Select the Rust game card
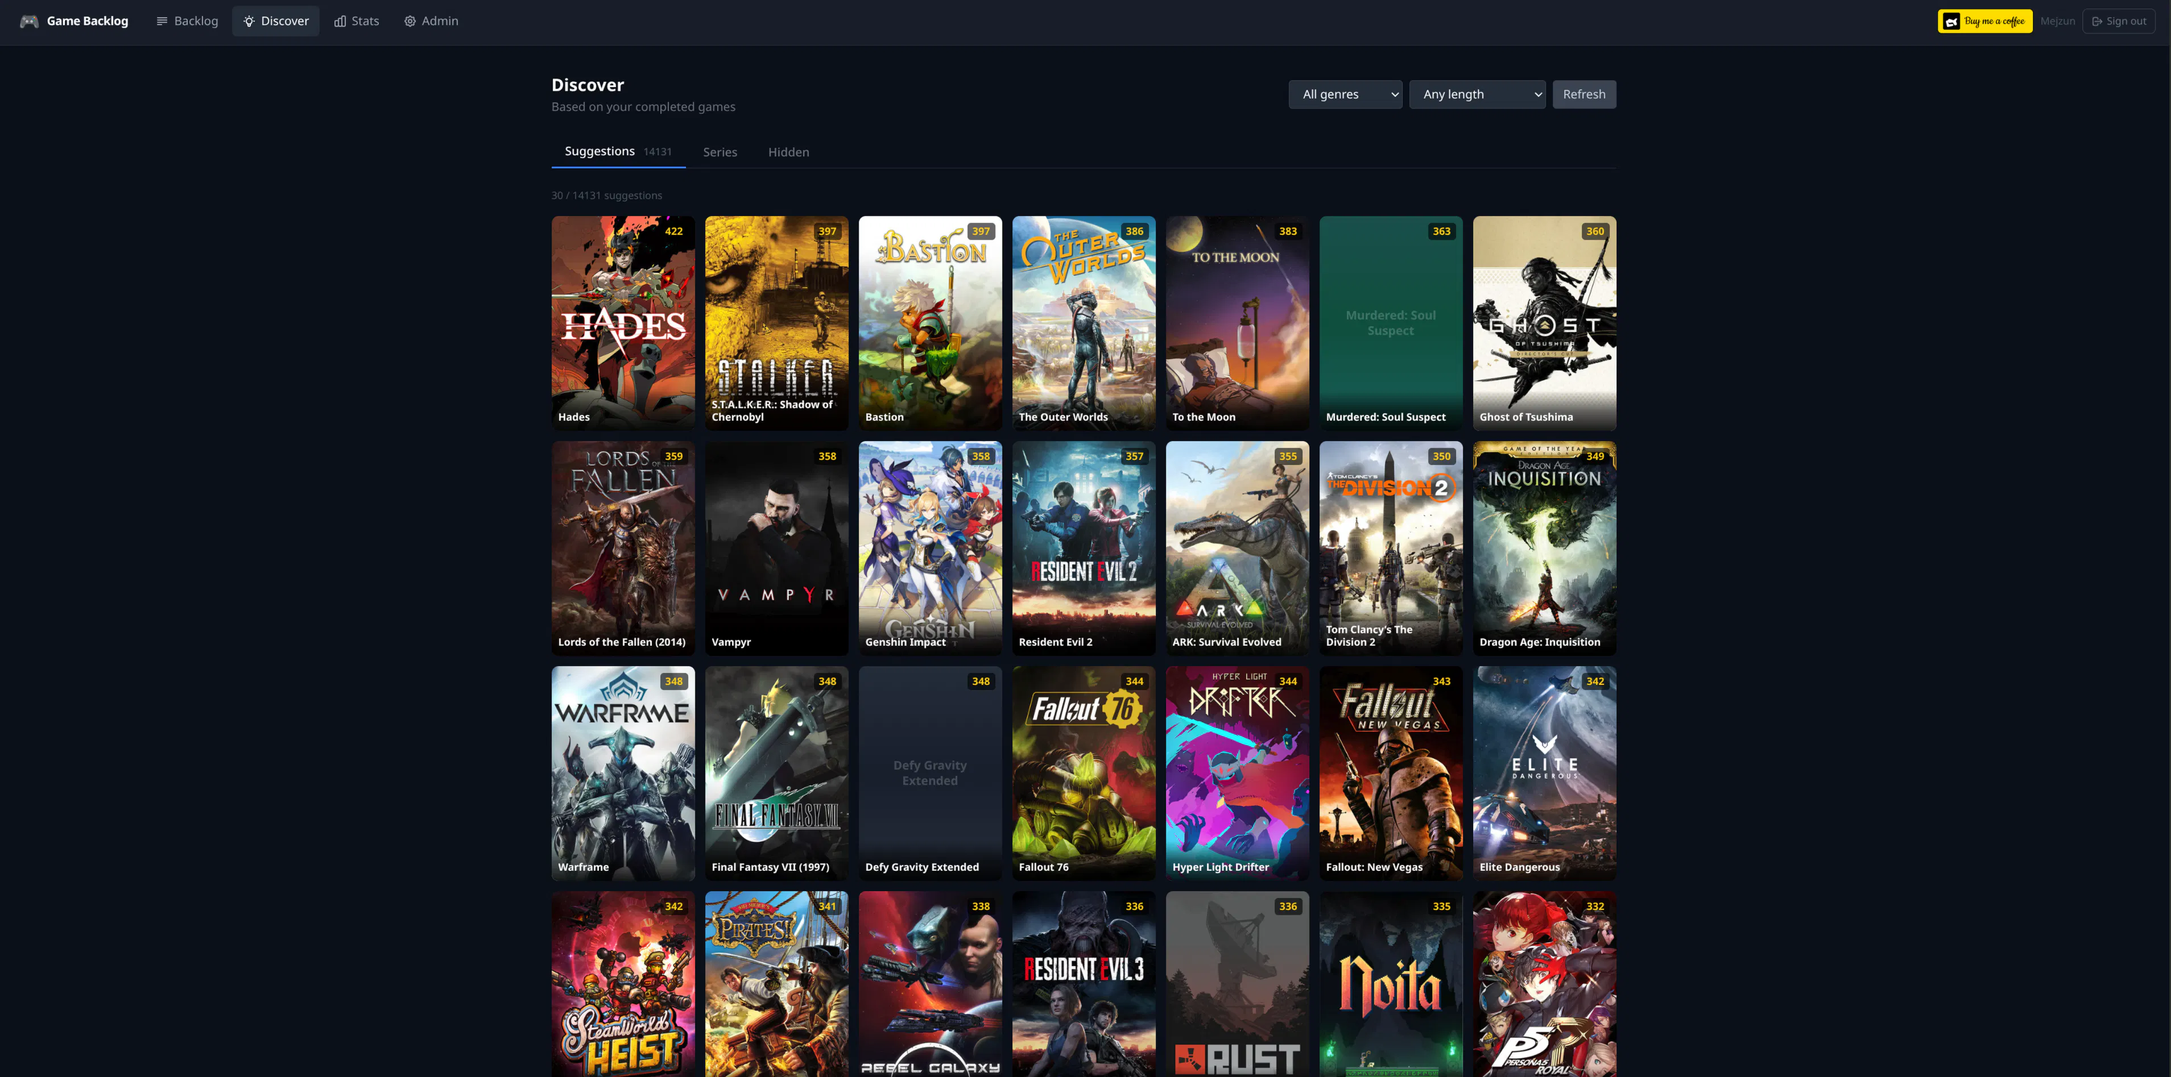2171x1077 pixels. 1237,984
